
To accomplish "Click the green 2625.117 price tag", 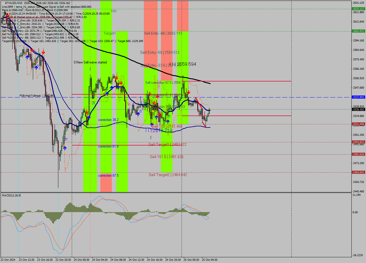I will point(358,9).
